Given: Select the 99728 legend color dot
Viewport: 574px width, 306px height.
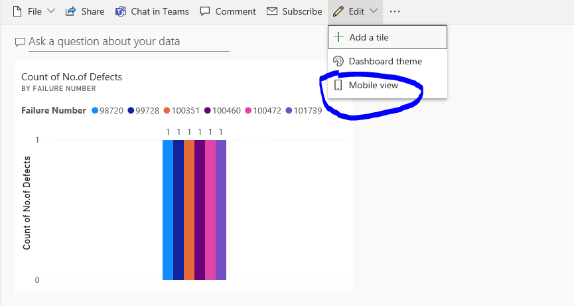Looking at the screenshot, I should [x=131, y=111].
